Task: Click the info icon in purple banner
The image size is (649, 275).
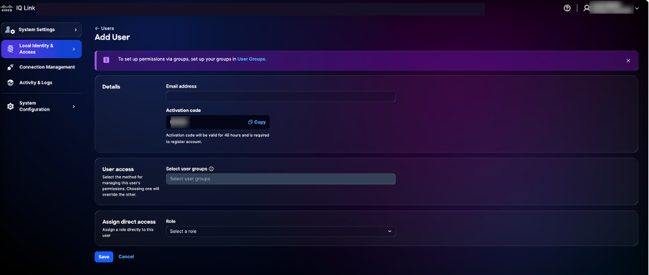Action: pos(107,60)
